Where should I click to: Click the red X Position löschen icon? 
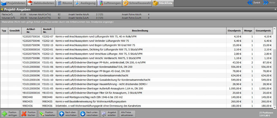coord(24,114)
